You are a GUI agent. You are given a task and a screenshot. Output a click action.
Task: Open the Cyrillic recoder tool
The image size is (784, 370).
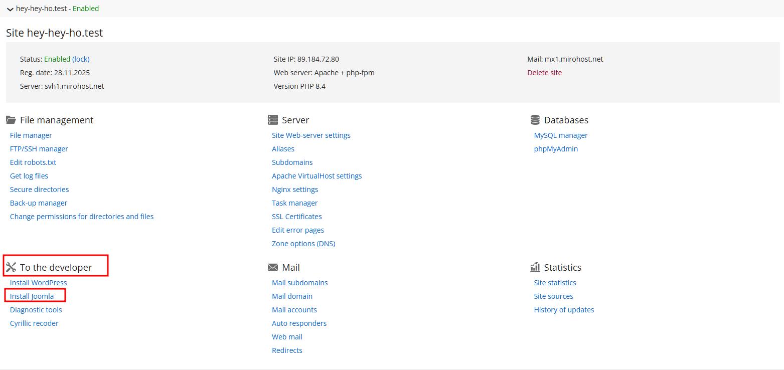34,323
